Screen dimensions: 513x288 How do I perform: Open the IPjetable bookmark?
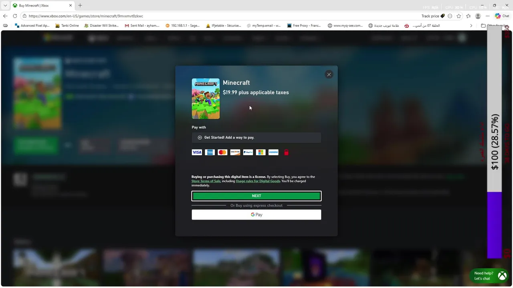point(223,26)
